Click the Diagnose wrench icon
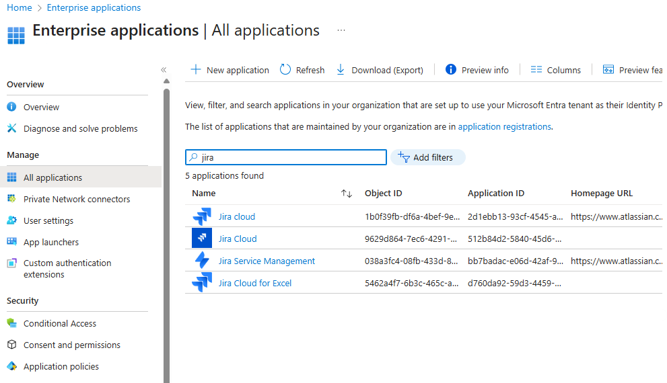Viewport: 667px width, 383px height. click(x=12, y=128)
